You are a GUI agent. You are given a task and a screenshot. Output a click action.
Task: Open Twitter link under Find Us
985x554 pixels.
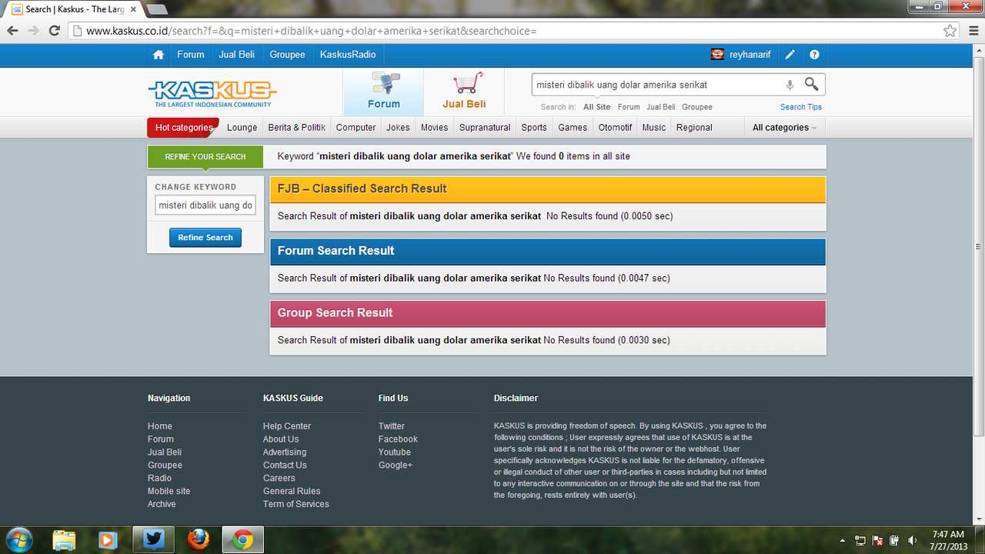pyautogui.click(x=392, y=426)
